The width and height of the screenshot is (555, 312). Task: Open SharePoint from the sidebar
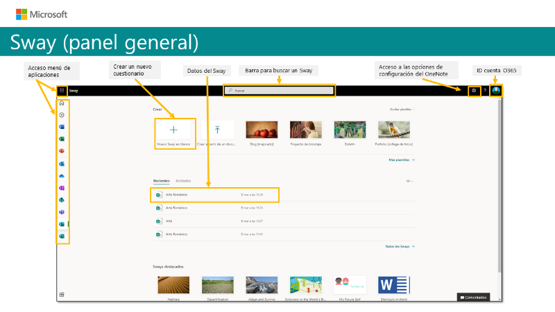click(62, 200)
